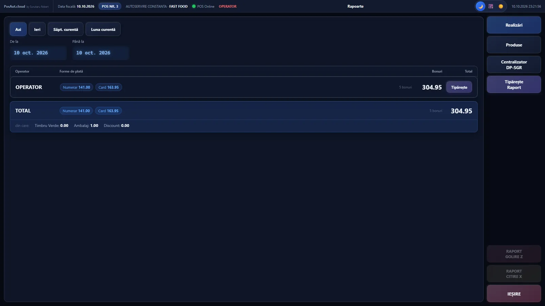Select the dusk cityscape theme icon
The image size is (545, 306).
[x=491, y=6]
